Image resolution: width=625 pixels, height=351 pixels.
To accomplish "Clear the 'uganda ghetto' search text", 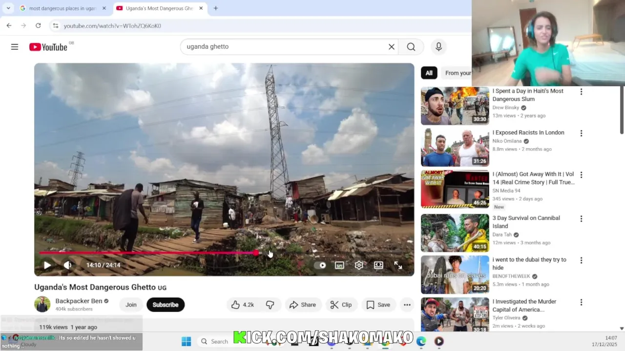I will point(391,47).
